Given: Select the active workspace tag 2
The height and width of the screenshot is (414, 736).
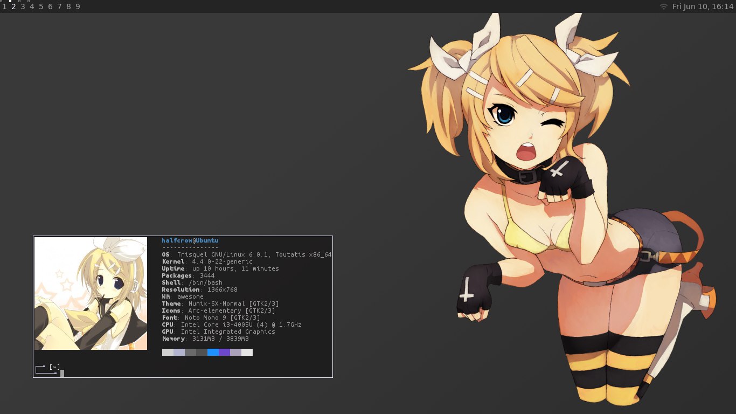Looking at the screenshot, I should (x=13, y=6).
